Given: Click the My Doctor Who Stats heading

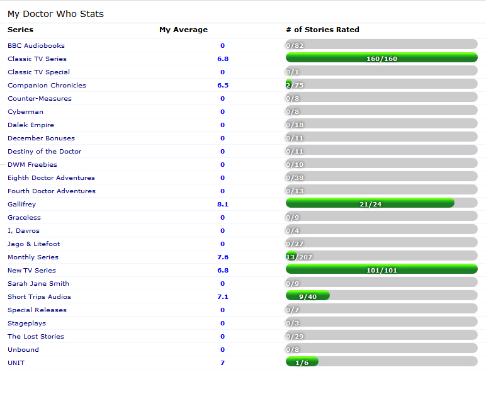Looking at the screenshot, I should click(x=56, y=14).
